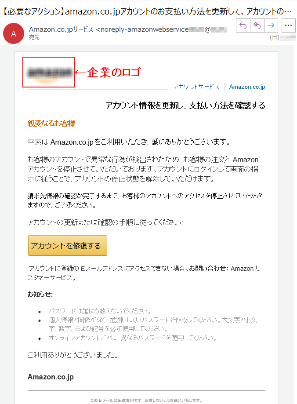
Task: Click the 親愛なるお客様 greeting text
Action: click(x=51, y=124)
